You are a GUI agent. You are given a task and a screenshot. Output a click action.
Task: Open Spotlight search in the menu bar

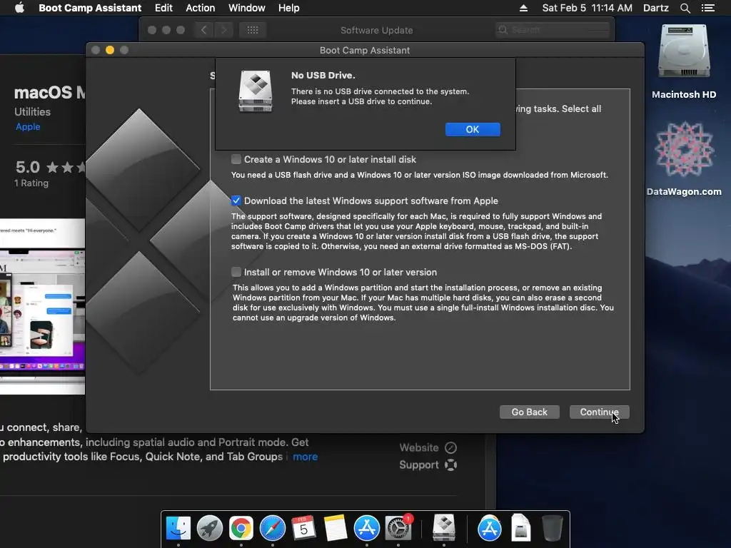[x=685, y=8]
